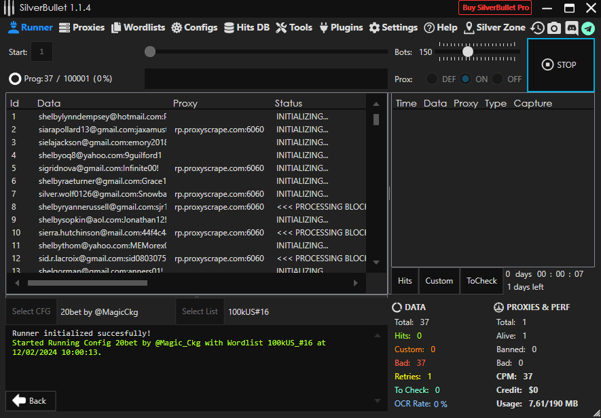Switch to the Wordlists tab
This screenshot has width=601, height=418.
click(x=139, y=28)
